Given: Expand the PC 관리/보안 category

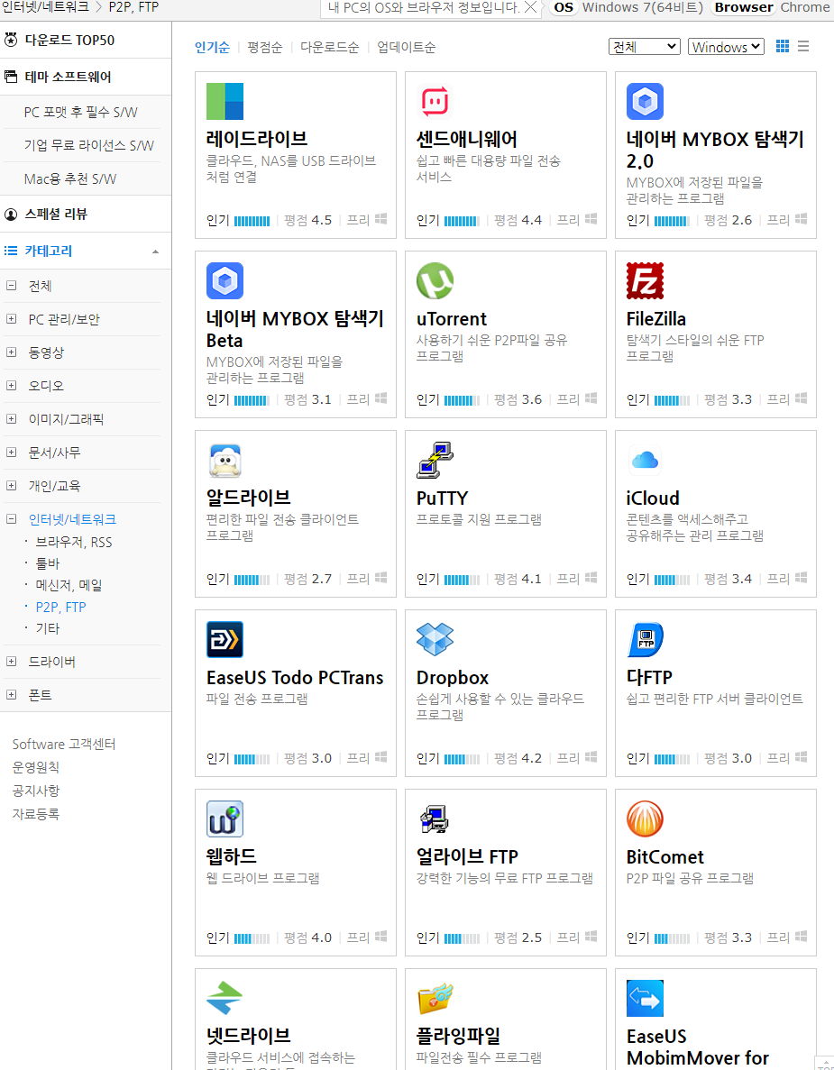Looking at the screenshot, I should point(11,319).
